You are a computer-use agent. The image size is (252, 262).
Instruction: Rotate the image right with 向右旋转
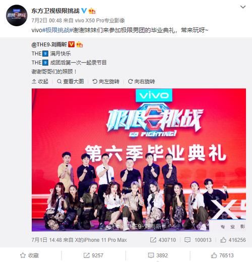coord(142,82)
